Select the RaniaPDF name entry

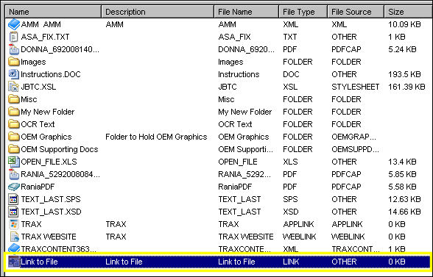[x=38, y=187]
